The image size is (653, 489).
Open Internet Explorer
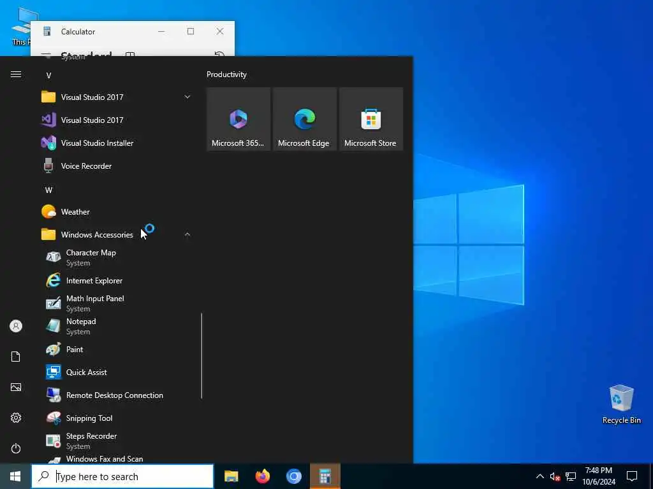click(115, 281)
